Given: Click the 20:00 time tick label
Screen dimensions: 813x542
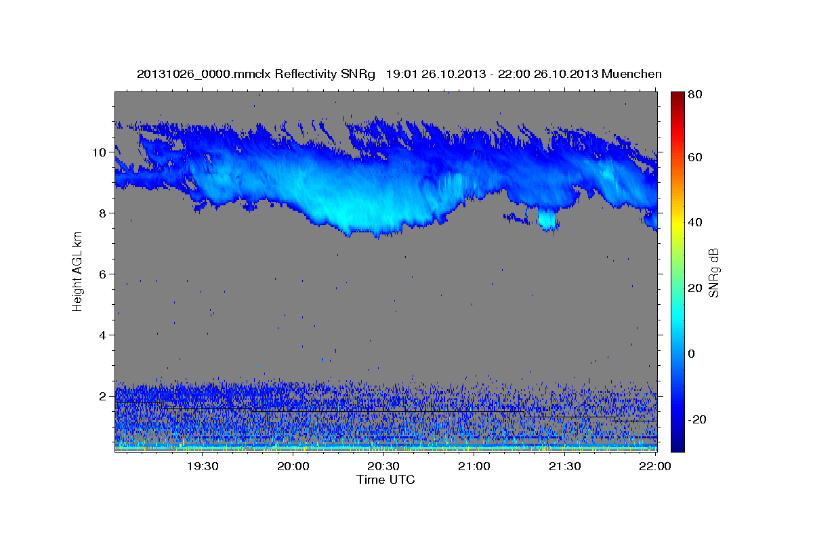Looking at the screenshot, I should point(293,467).
